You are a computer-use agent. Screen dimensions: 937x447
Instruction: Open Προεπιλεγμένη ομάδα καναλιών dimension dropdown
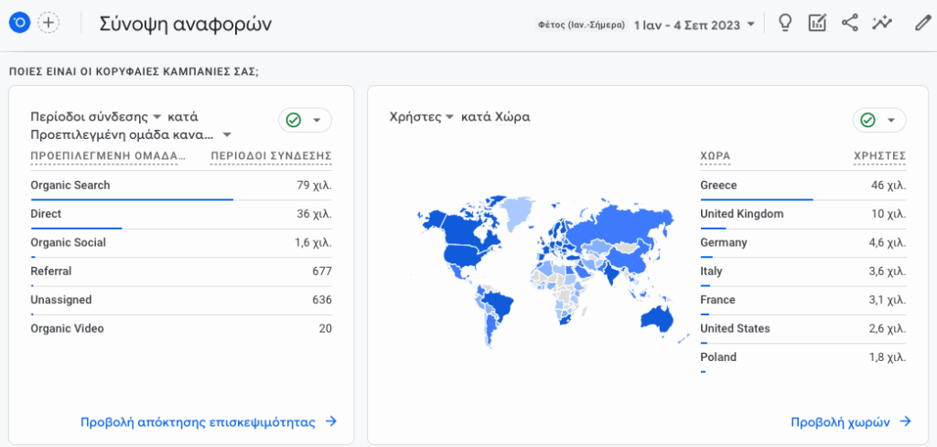pos(227,135)
